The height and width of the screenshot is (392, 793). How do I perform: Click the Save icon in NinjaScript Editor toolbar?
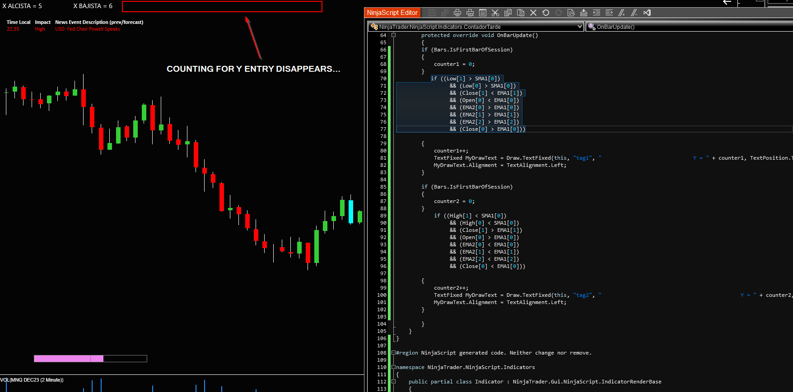point(432,13)
